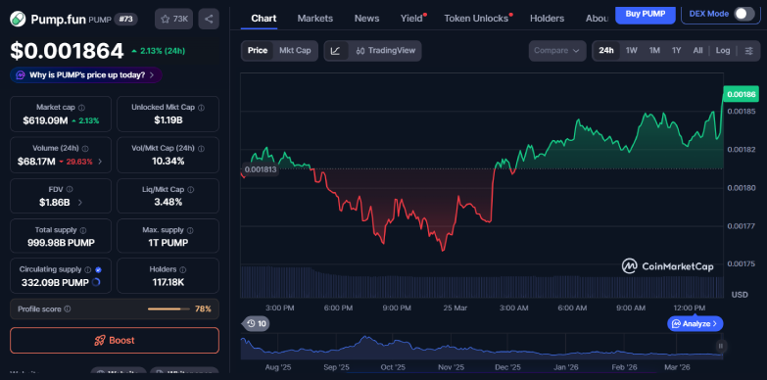This screenshot has width=767, height=380.
Task: Open the Yield tab
Action: [411, 18]
